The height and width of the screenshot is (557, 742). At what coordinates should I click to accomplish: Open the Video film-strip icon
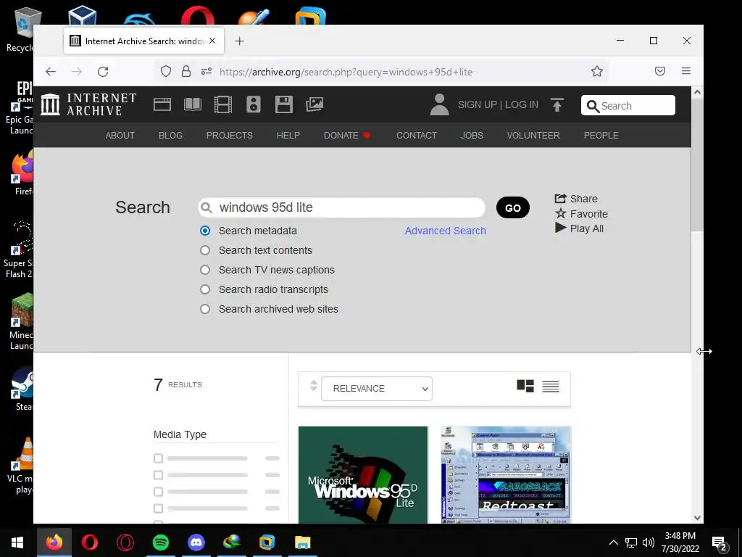tap(223, 104)
